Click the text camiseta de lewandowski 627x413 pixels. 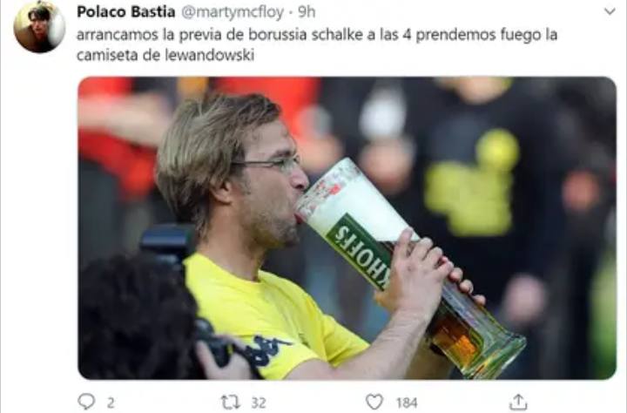pyautogui.click(x=165, y=55)
